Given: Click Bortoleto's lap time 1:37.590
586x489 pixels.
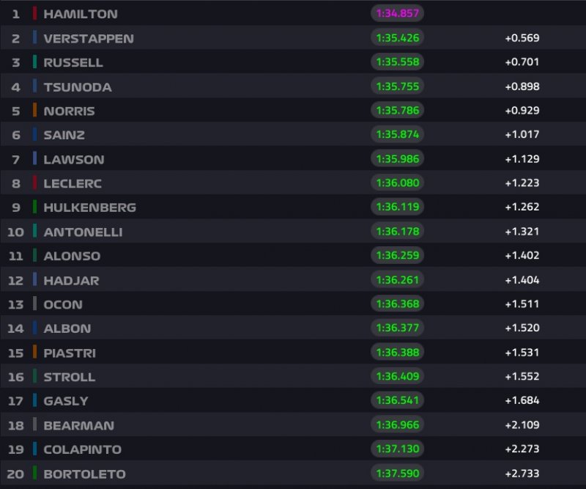Looking at the screenshot, I should point(398,474).
